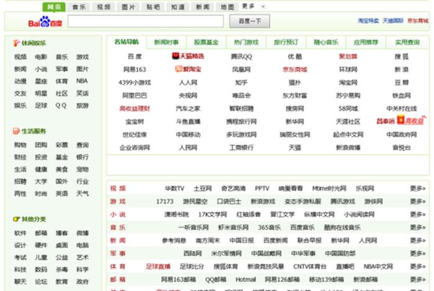Open the PPTV video link

(x=262, y=188)
